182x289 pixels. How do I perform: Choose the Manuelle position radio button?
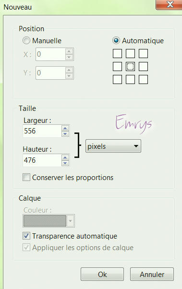(26, 40)
